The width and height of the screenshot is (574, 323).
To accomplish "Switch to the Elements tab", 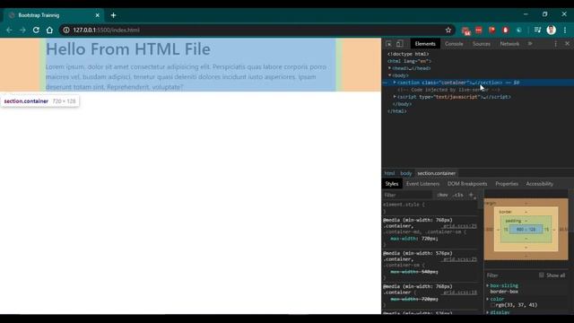I will click(425, 44).
